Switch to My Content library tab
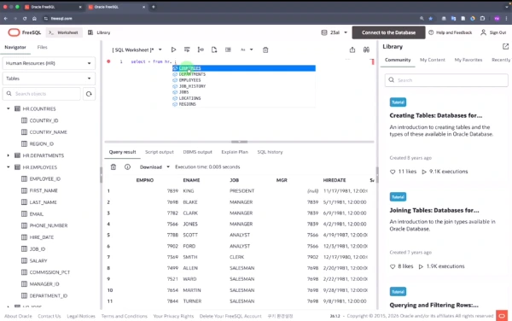This screenshot has width=512, height=321. 433,60
